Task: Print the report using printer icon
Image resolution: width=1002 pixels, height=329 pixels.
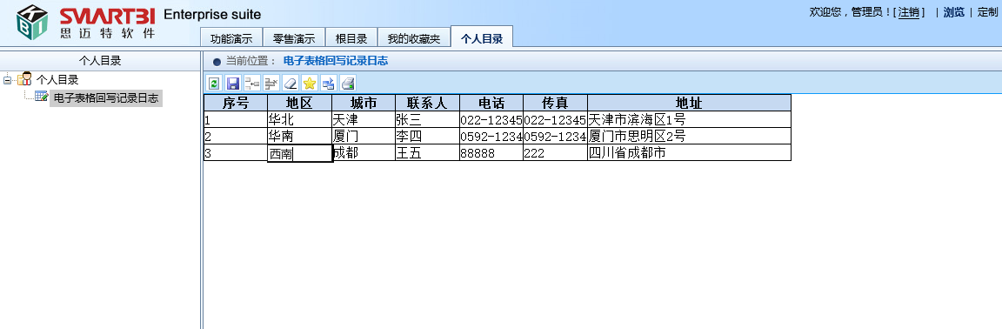Action: click(x=348, y=84)
